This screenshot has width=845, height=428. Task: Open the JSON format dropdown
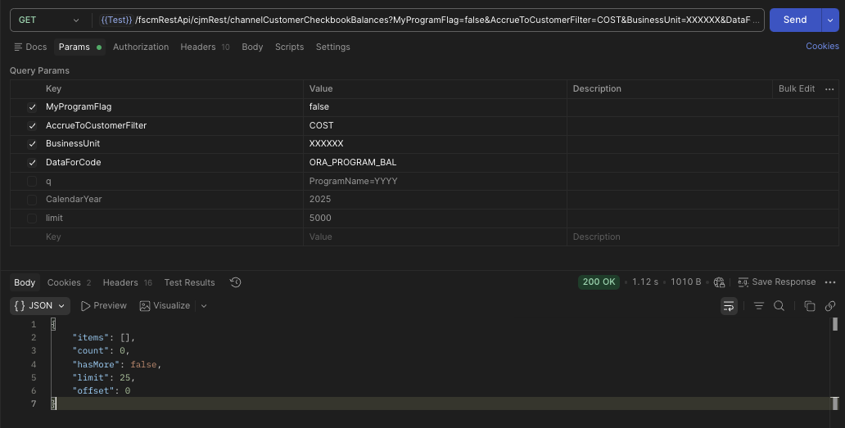(40, 306)
